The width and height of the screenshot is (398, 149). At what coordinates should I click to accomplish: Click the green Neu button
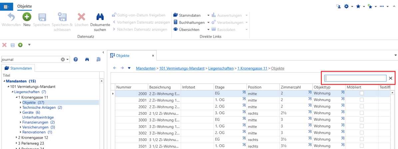[27, 17]
